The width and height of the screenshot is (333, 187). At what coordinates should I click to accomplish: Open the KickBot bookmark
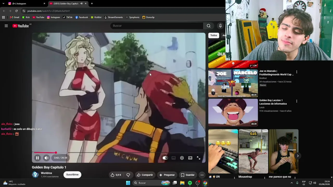coord(96,17)
